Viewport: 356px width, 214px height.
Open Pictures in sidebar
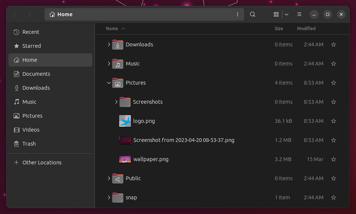pos(50,116)
